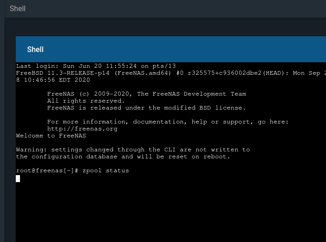The width and height of the screenshot is (326, 242).
Task: Click the root@freenas[~]# prompt
Action: (47, 170)
